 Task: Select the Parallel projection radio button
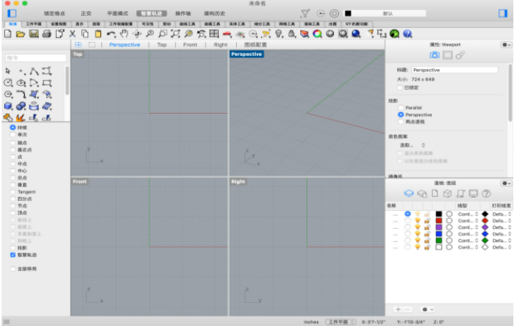(401, 108)
